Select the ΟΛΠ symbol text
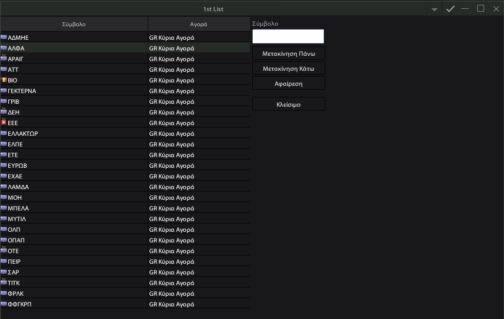Image resolution: width=504 pixels, height=319 pixels. (14, 229)
